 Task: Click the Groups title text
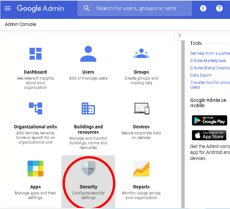(141, 72)
